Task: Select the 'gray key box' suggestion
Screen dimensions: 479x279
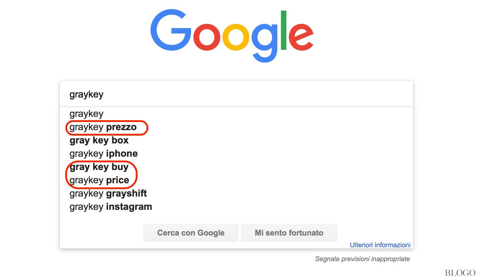Action: 99,140
